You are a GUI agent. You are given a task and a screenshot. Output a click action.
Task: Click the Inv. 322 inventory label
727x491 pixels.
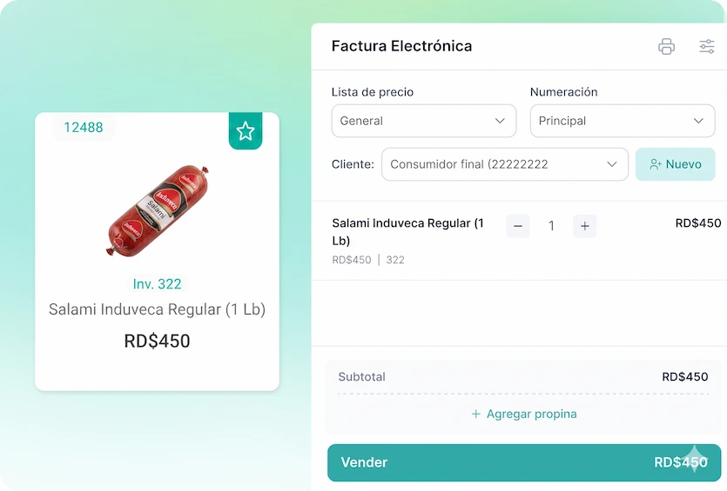[x=158, y=283]
